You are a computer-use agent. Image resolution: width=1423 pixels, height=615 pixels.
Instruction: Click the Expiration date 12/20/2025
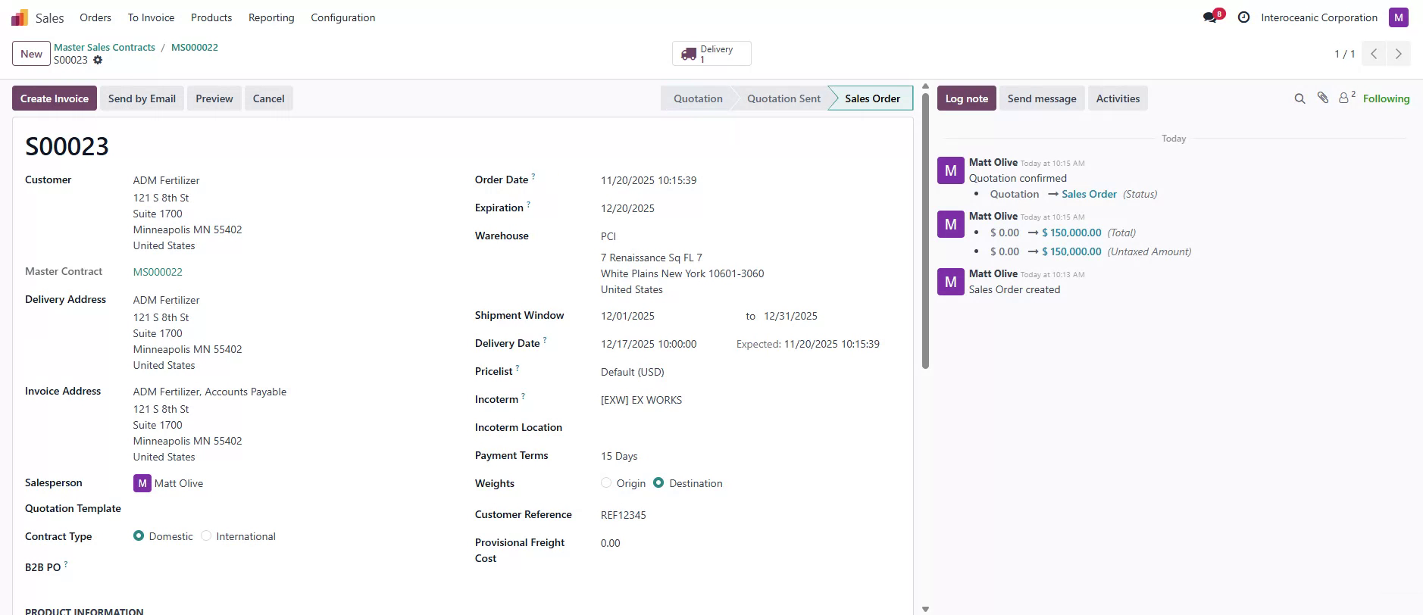click(627, 208)
